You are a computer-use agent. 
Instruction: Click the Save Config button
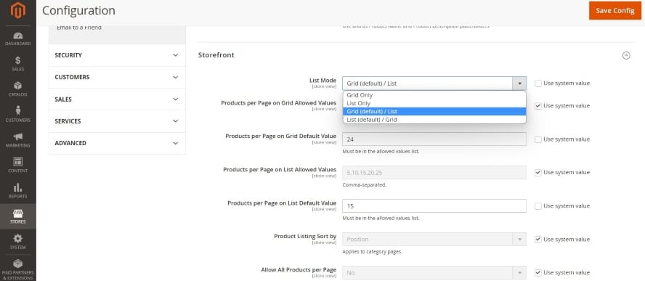[x=615, y=11]
